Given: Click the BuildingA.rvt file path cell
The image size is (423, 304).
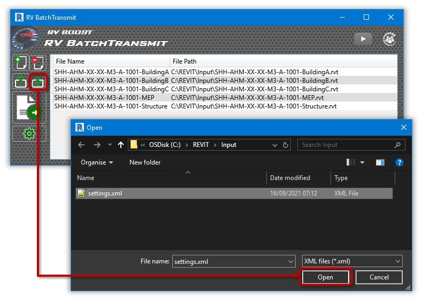Looking at the screenshot, I should point(255,72).
